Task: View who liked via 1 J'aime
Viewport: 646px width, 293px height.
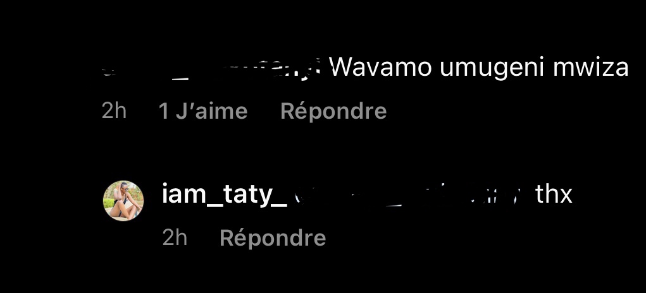Action: [203, 111]
